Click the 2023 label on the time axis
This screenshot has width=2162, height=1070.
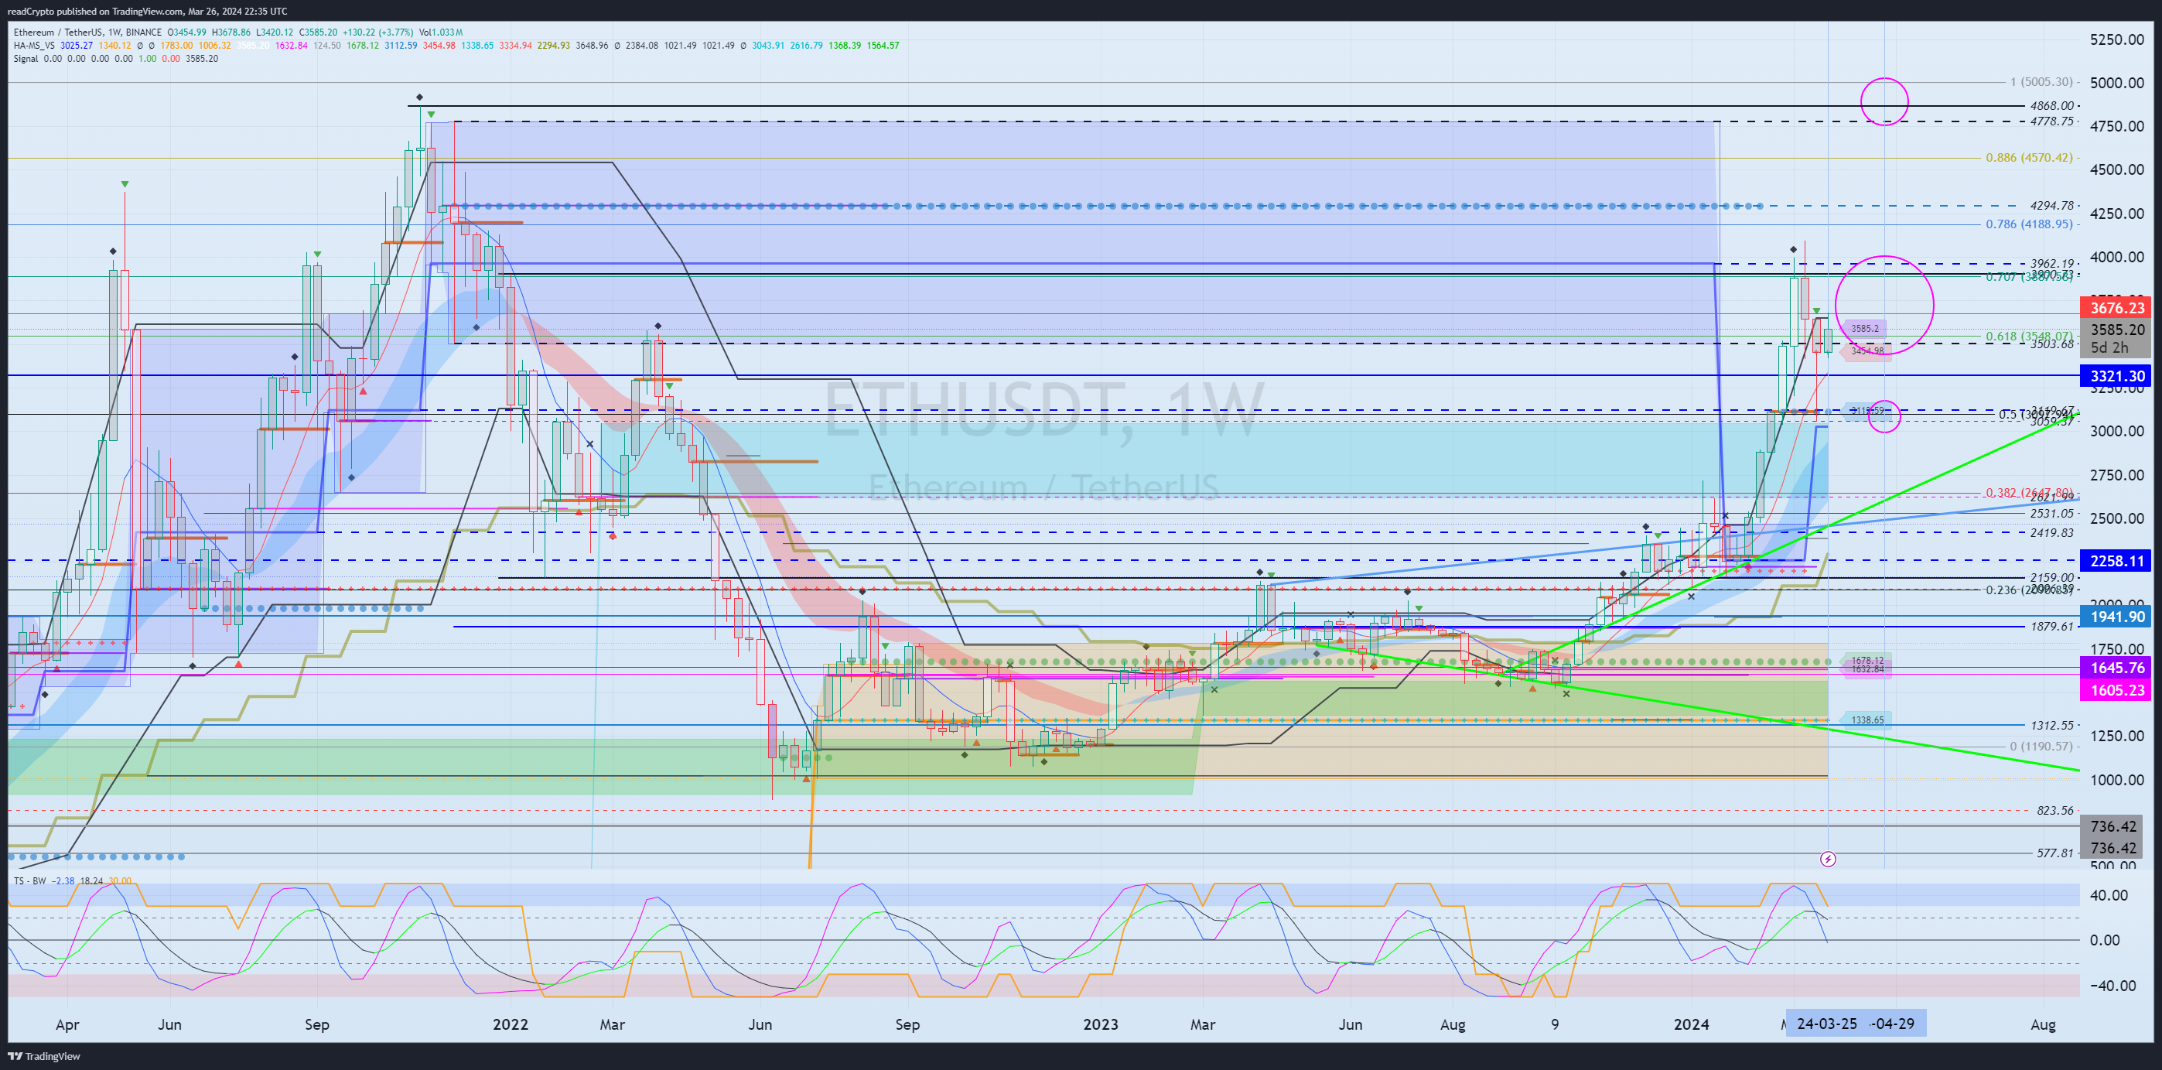[x=1100, y=1024]
